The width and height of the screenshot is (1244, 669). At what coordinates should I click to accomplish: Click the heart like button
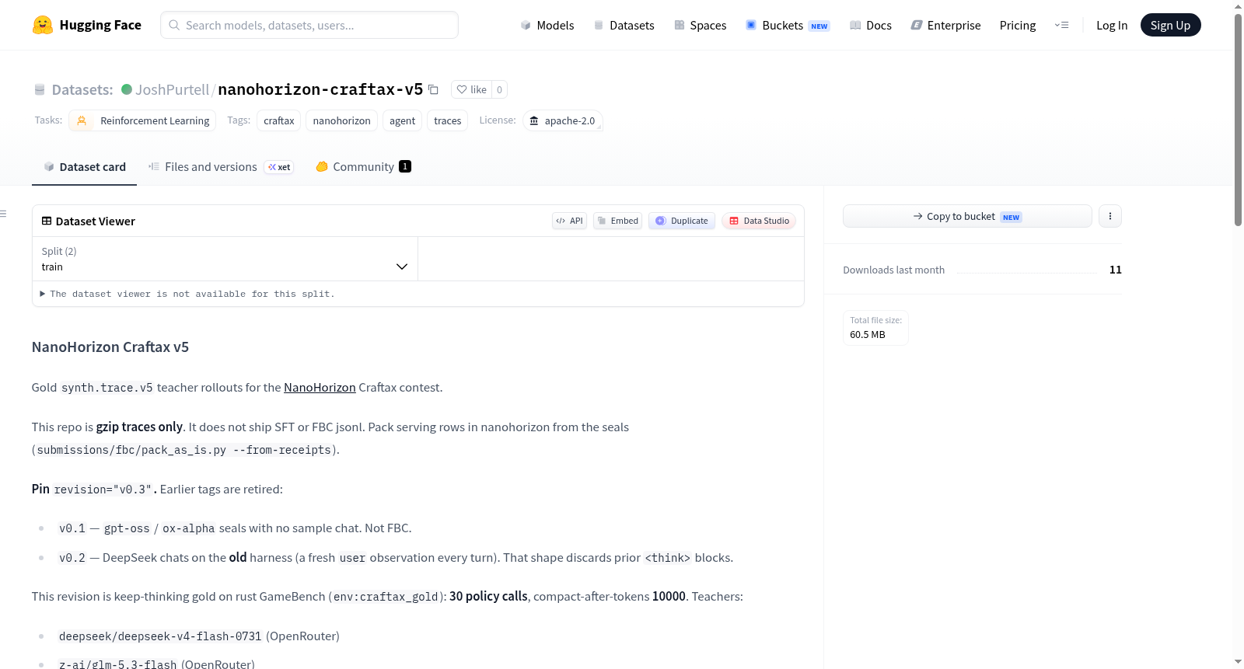471,90
